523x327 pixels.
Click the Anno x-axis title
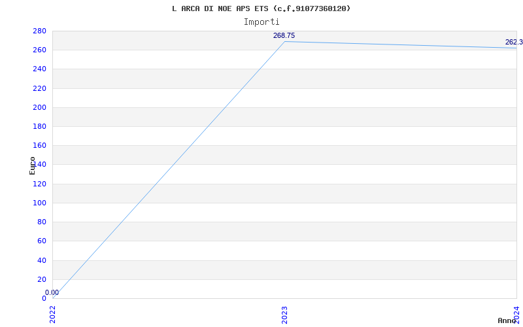coord(507,320)
